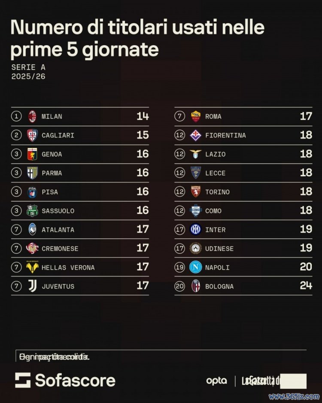The width and height of the screenshot is (322, 403).
Task: Click the HELLAS VERONA team name
Action: [x=68, y=268]
